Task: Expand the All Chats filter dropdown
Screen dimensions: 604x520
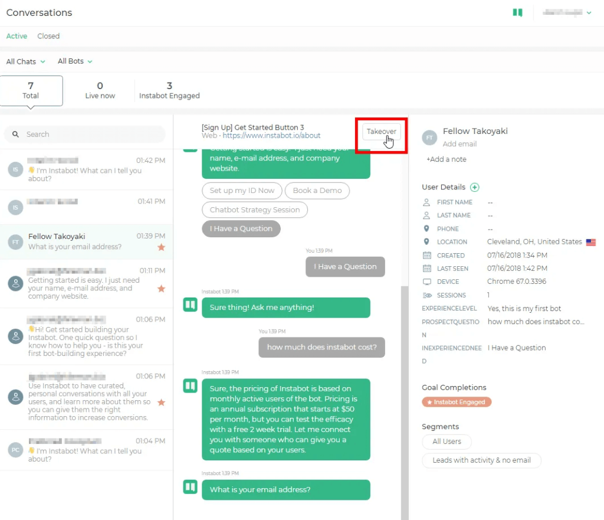Action: [25, 61]
